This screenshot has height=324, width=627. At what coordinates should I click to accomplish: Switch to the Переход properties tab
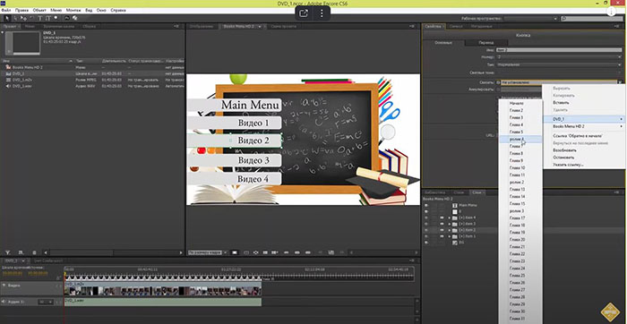[486, 42]
